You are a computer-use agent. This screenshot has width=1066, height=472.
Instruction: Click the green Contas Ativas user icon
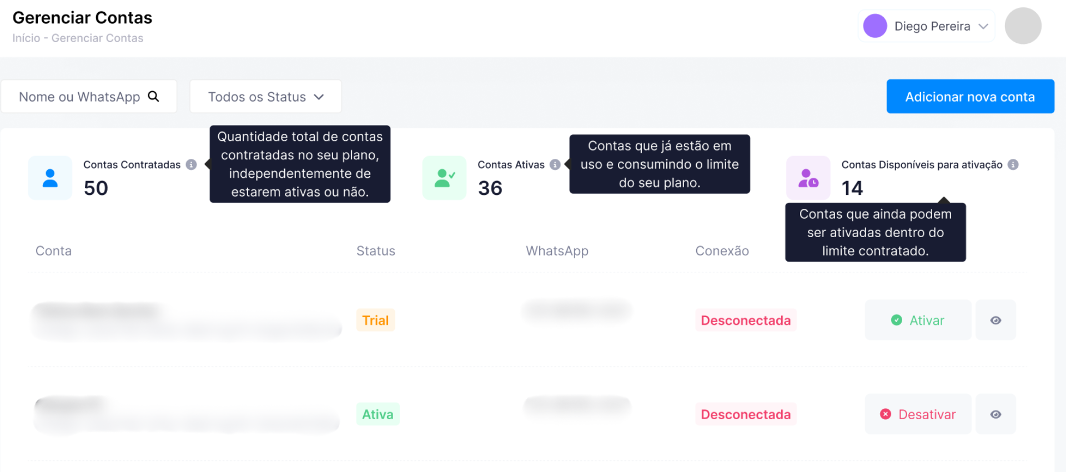point(444,178)
